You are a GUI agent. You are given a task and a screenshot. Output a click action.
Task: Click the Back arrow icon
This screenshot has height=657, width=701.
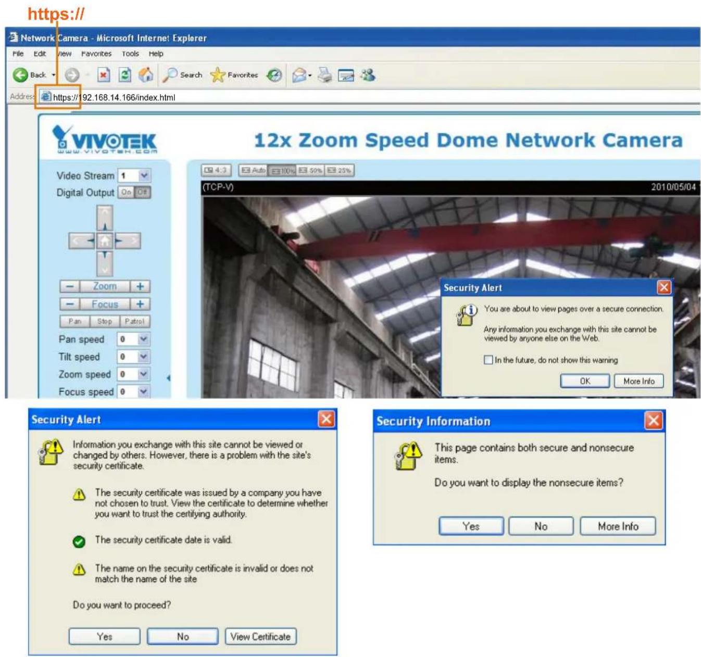[x=20, y=75]
